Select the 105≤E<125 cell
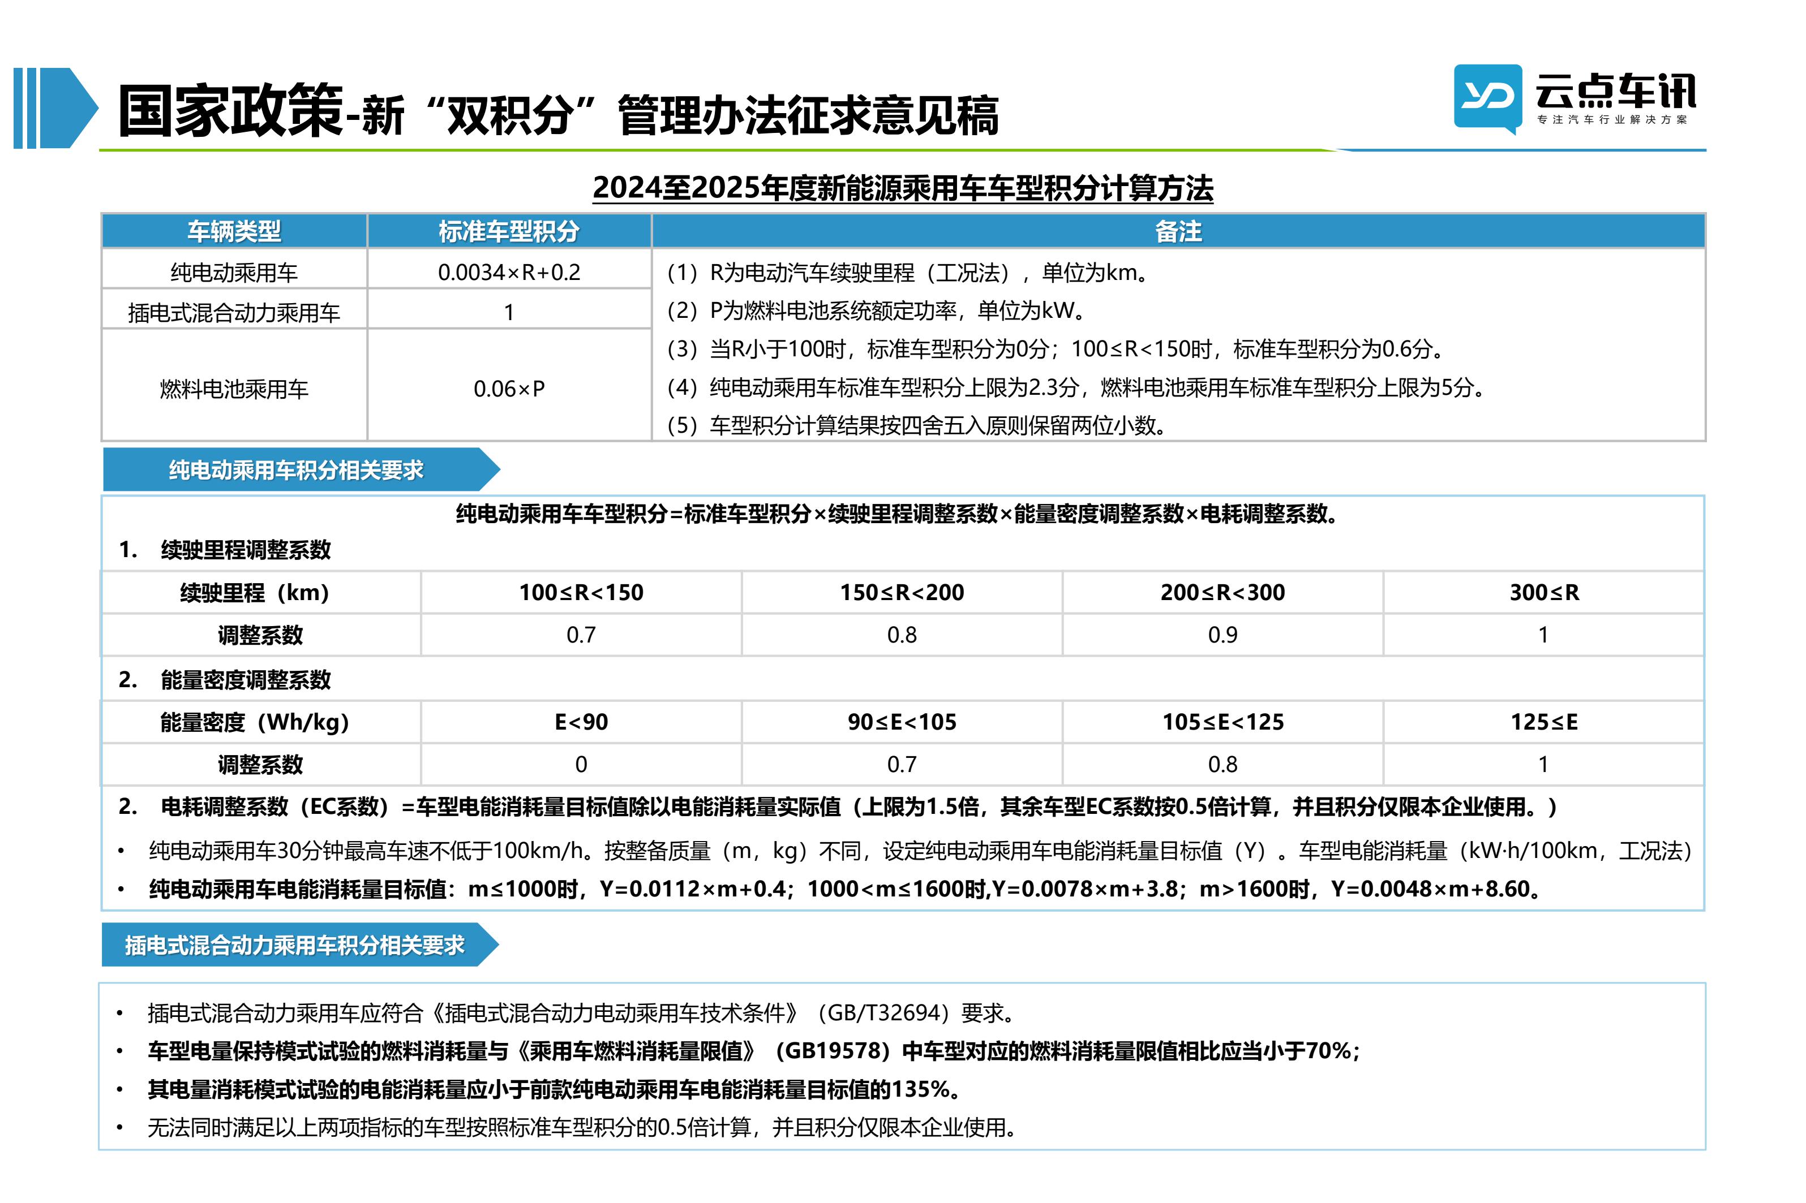The image size is (1806, 1203). (x=1222, y=722)
